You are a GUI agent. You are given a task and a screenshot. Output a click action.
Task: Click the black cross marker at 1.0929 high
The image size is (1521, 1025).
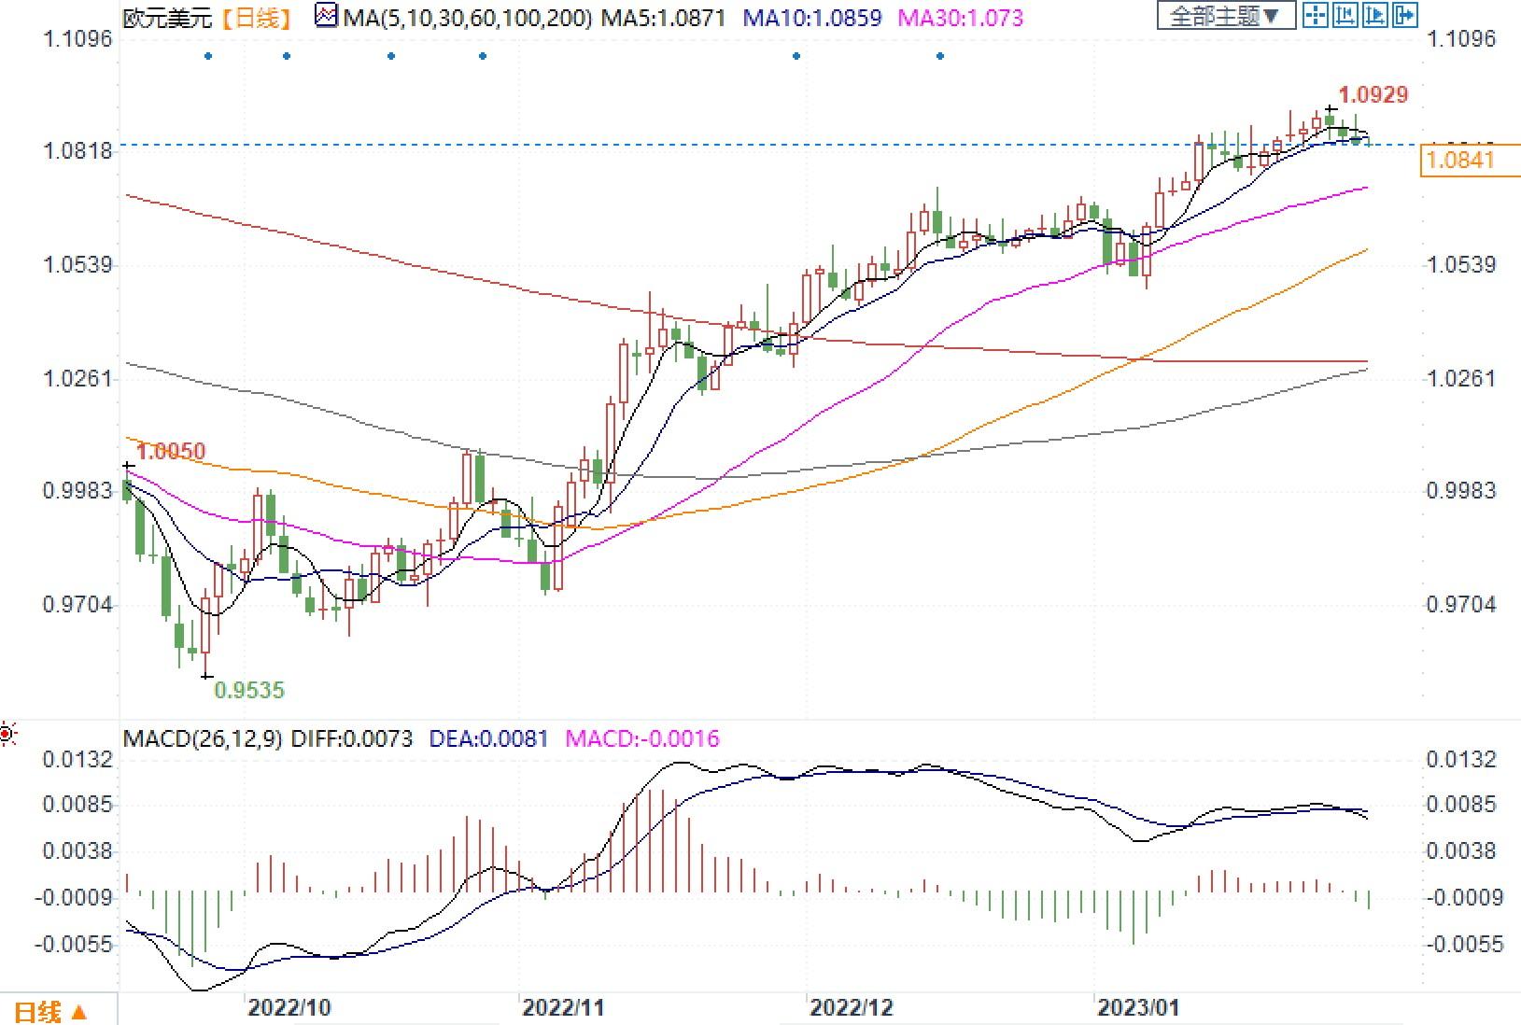[1330, 110]
